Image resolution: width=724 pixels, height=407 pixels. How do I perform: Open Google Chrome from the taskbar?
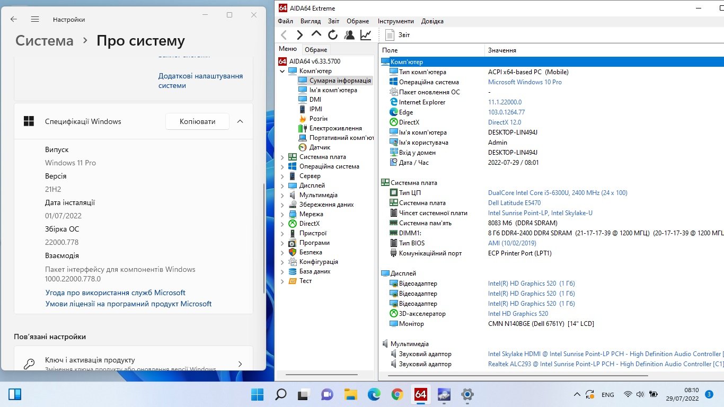pos(398,394)
